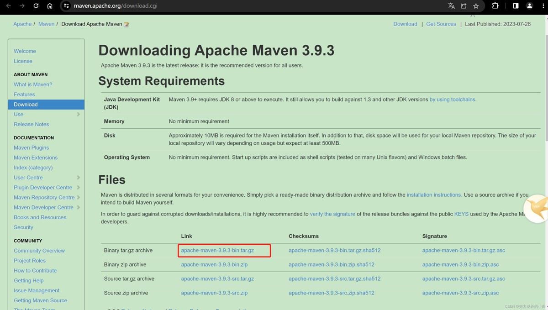
Task: Open Release Notes in the sidebar
Action: pyautogui.click(x=31, y=124)
